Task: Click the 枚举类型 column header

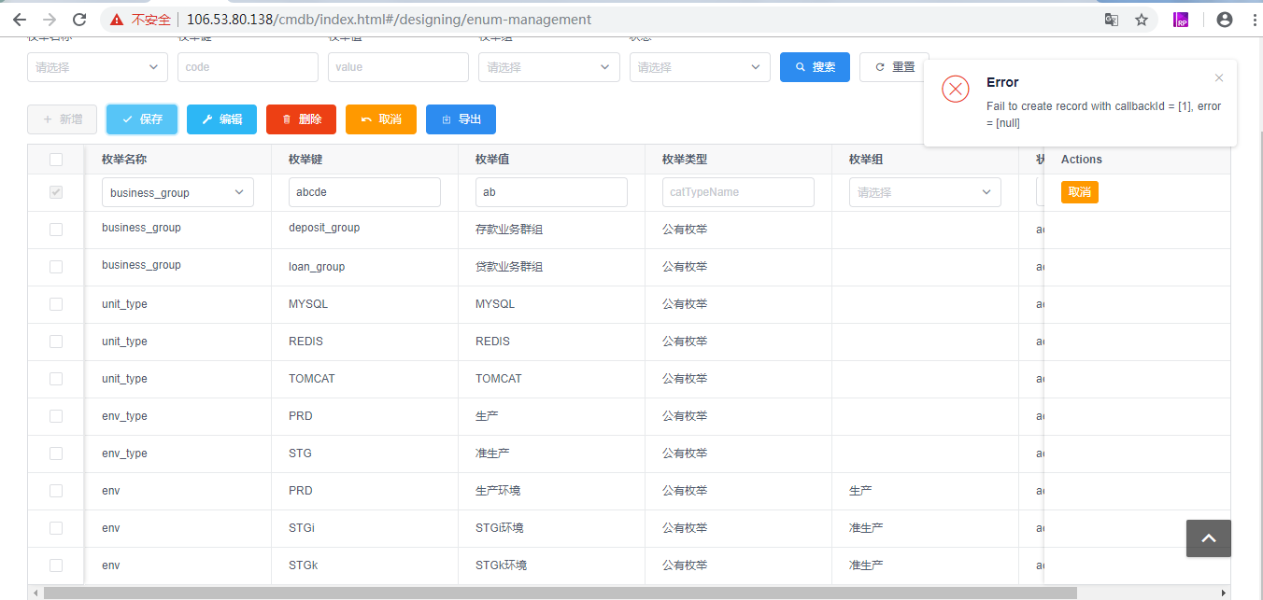Action: (x=685, y=160)
